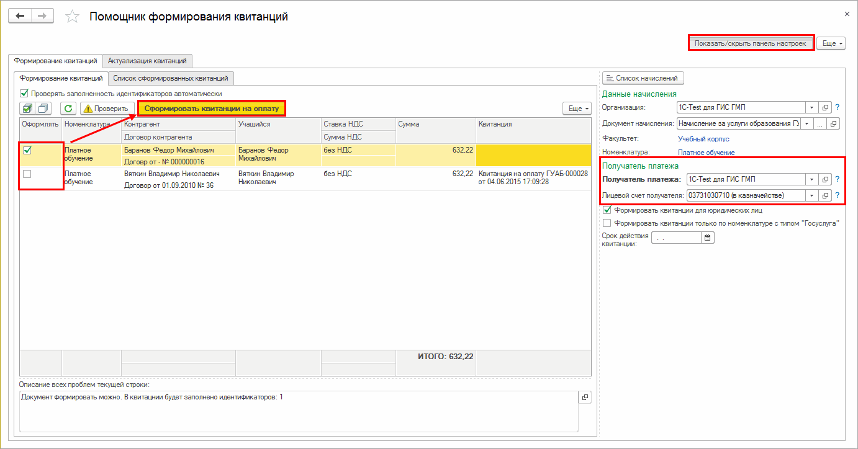Go back with the left arrow button

[19, 16]
